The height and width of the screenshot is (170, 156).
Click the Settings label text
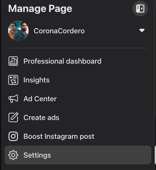tap(37, 155)
